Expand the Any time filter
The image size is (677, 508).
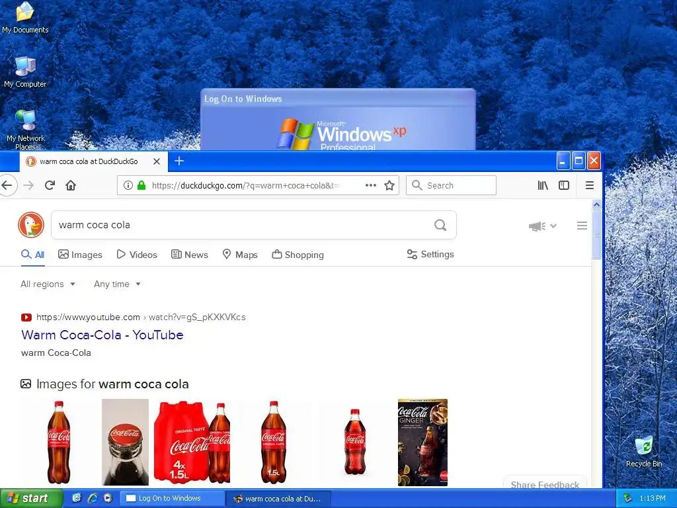[x=118, y=284]
